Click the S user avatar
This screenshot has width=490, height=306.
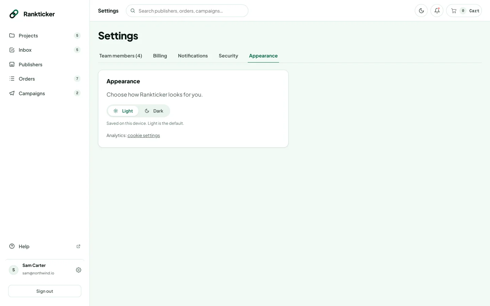[14, 270]
